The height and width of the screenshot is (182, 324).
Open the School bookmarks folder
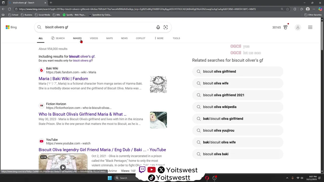[13, 15]
